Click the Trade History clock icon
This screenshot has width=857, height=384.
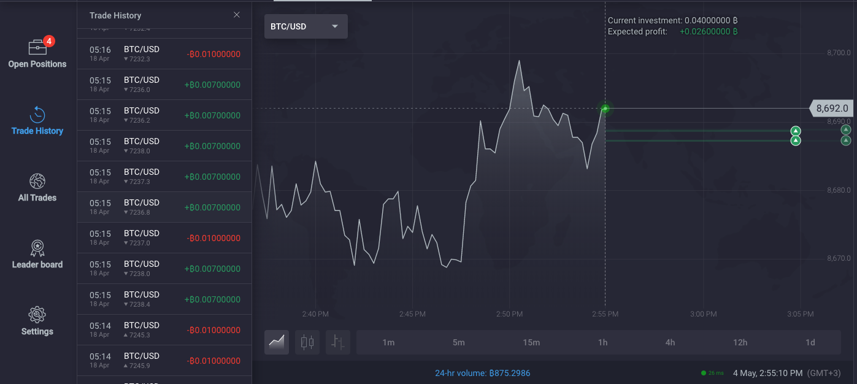(x=37, y=114)
